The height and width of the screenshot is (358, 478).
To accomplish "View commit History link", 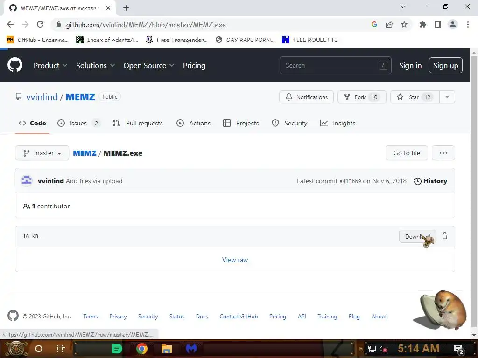I will 430,181.
